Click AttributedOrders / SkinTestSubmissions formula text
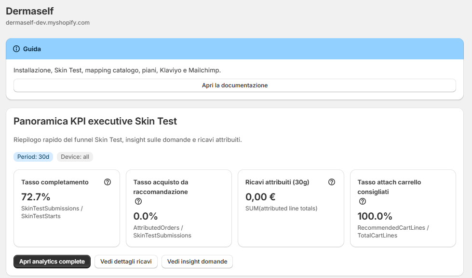The width and height of the screenshot is (472, 278). pos(162,232)
